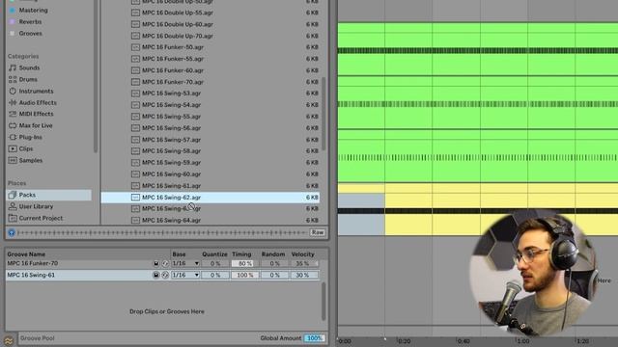Viewport: 618px width, 347px height.
Task: Click file icon of MPC 16 Double Up-60.agr
Action: (x=135, y=24)
